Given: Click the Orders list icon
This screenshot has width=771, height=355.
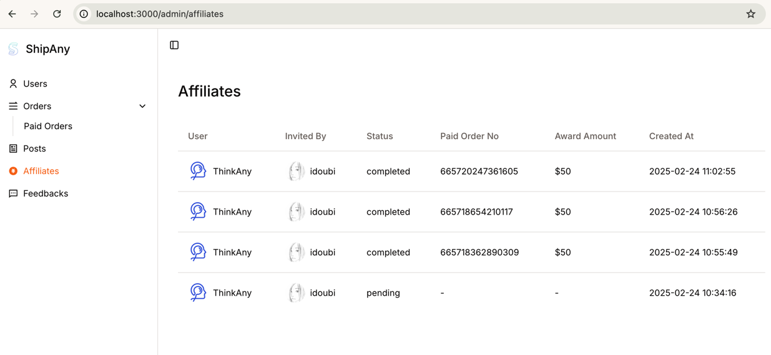Looking at the screenshot, I should 13,106.
